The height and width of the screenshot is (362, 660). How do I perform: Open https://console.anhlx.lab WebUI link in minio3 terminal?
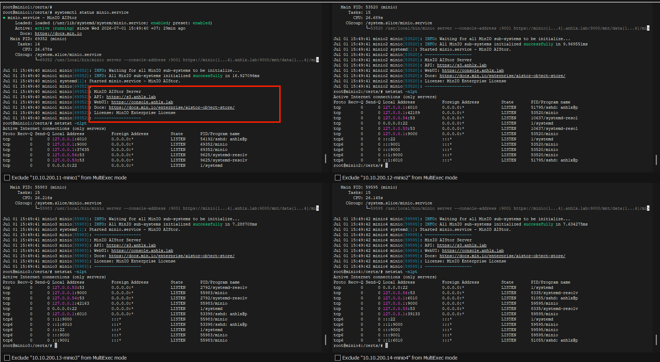pos(142,251)
